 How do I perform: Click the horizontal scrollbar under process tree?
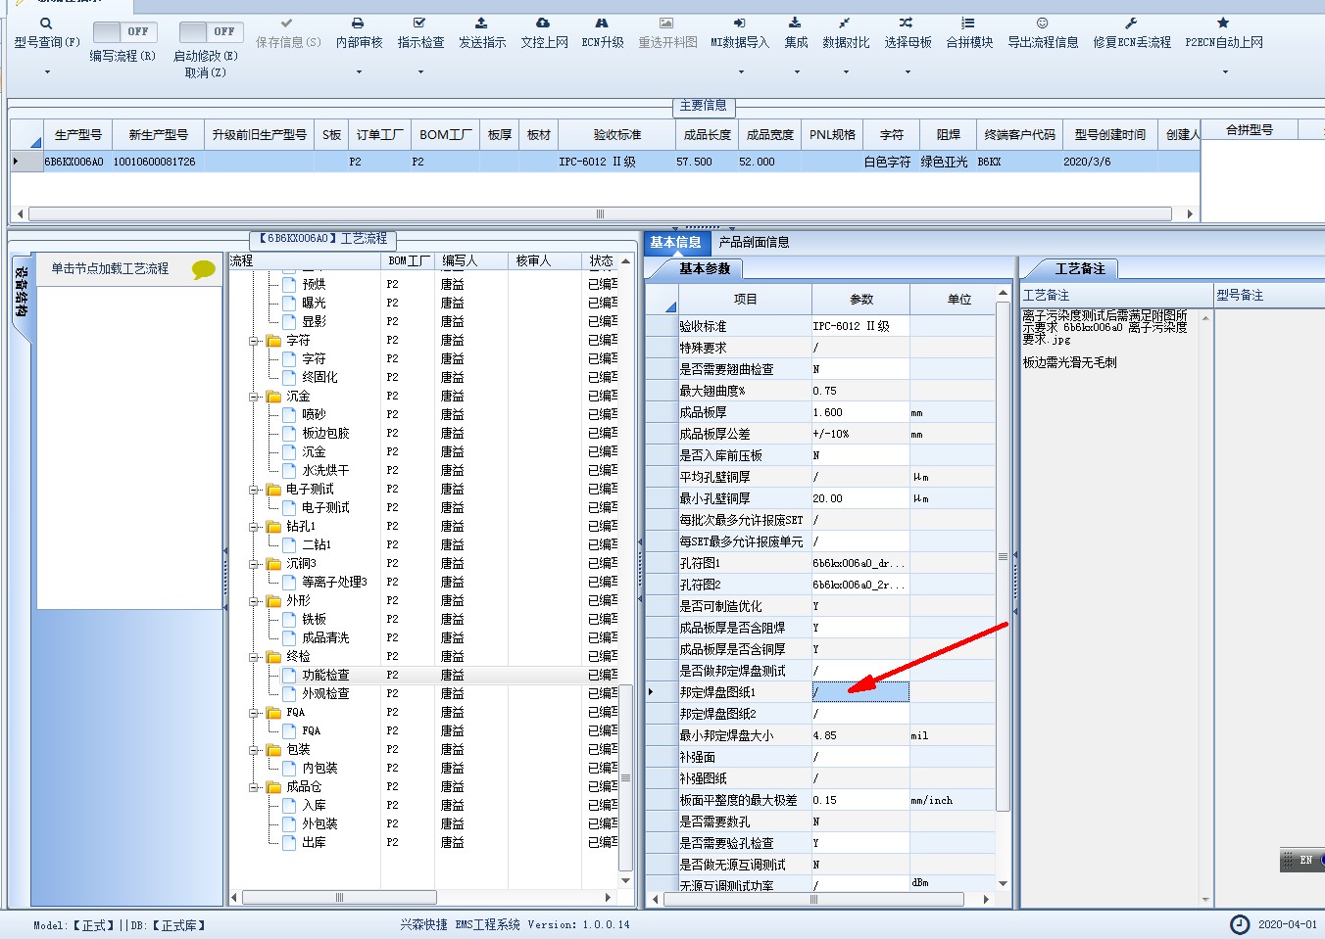[339, 897]
